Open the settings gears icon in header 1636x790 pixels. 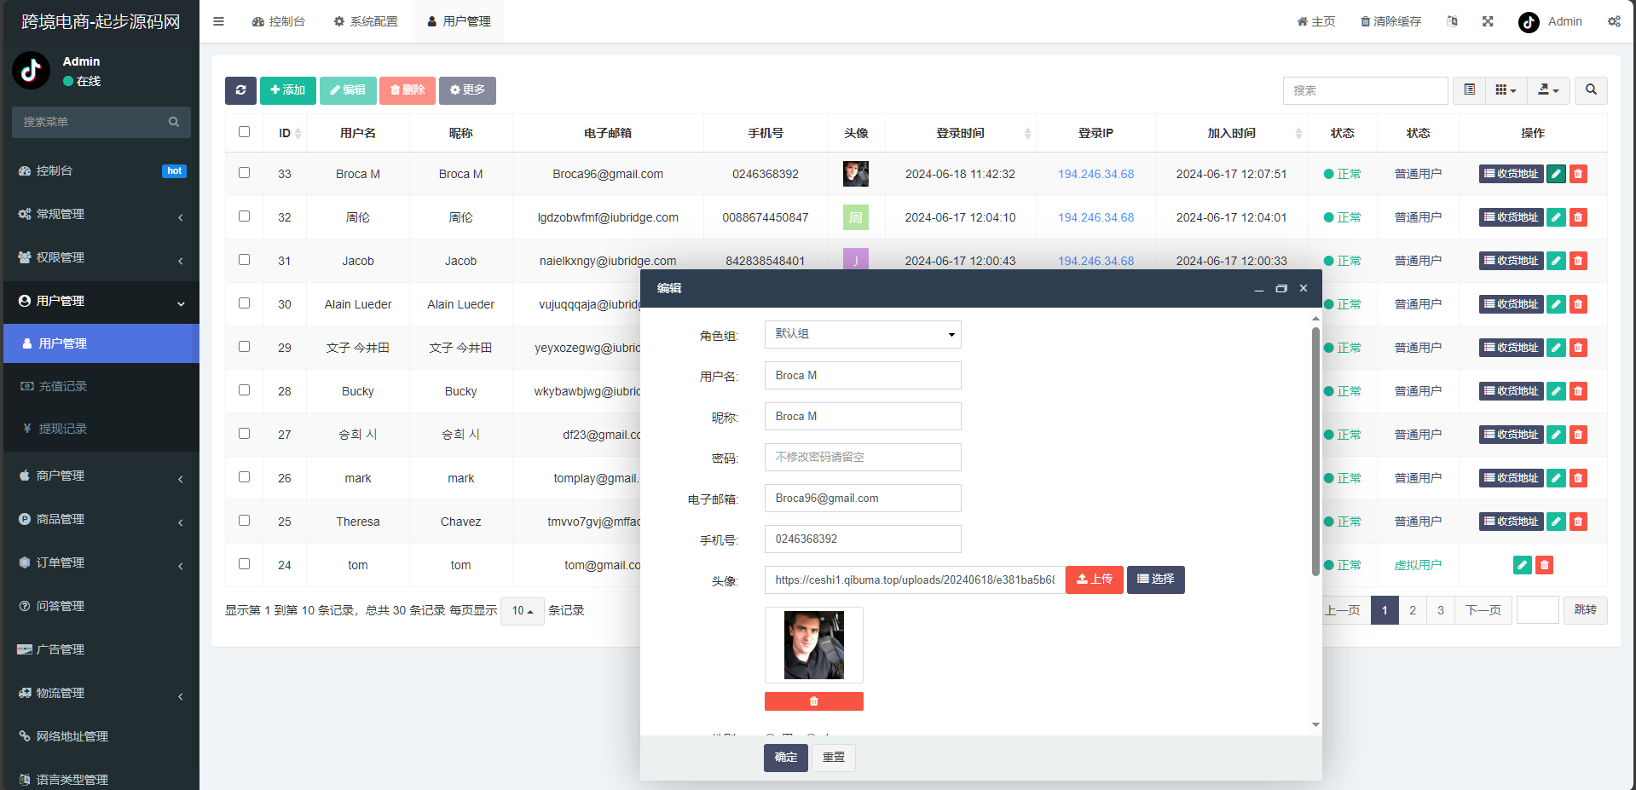[x=1614, y=21]
